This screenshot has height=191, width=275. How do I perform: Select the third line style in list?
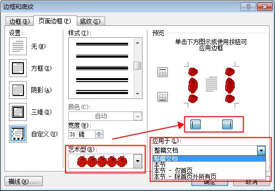pos(102,68)
